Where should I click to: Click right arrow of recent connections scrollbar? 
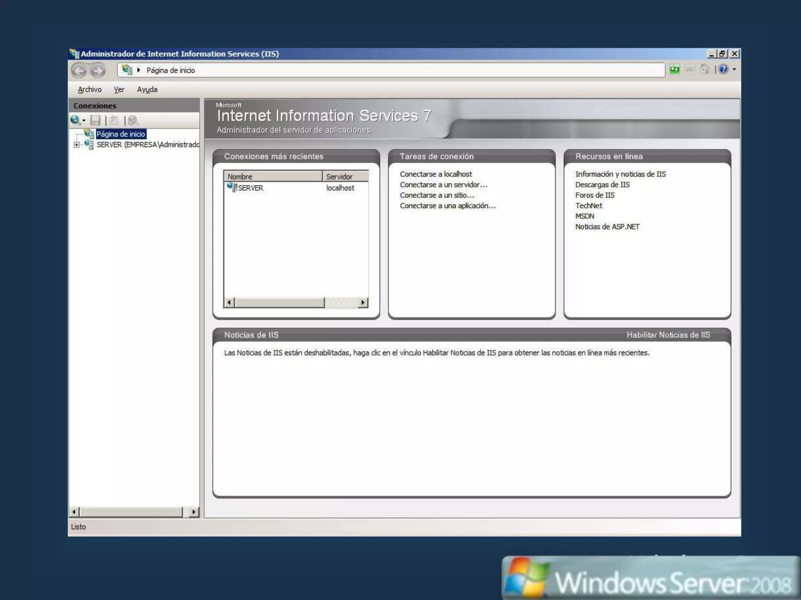pyautogui.click(x=363, y=302)
